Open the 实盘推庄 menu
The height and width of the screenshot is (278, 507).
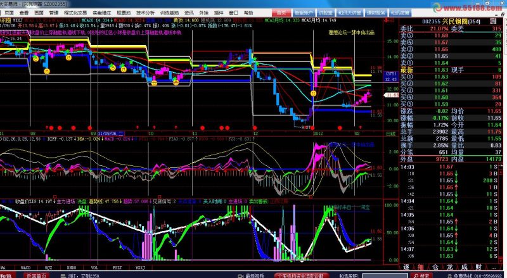102,13
